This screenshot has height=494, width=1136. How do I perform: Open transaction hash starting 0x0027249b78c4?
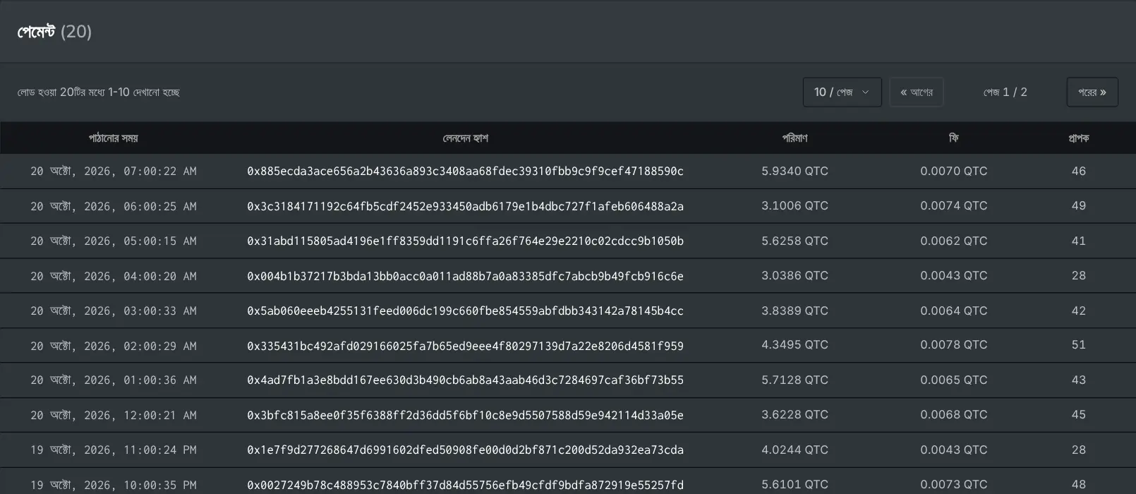466,485
